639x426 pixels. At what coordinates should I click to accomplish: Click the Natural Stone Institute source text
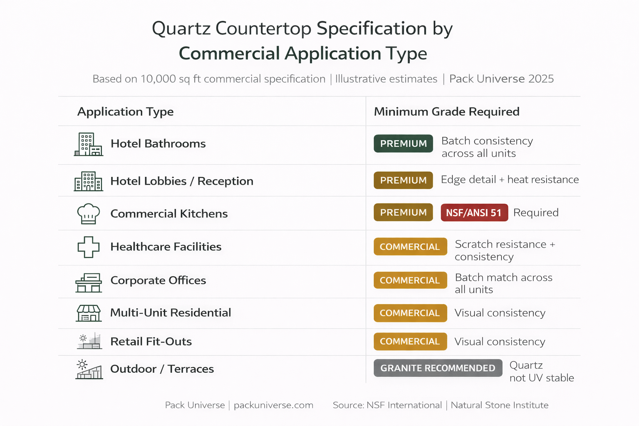tap(499, 405)
